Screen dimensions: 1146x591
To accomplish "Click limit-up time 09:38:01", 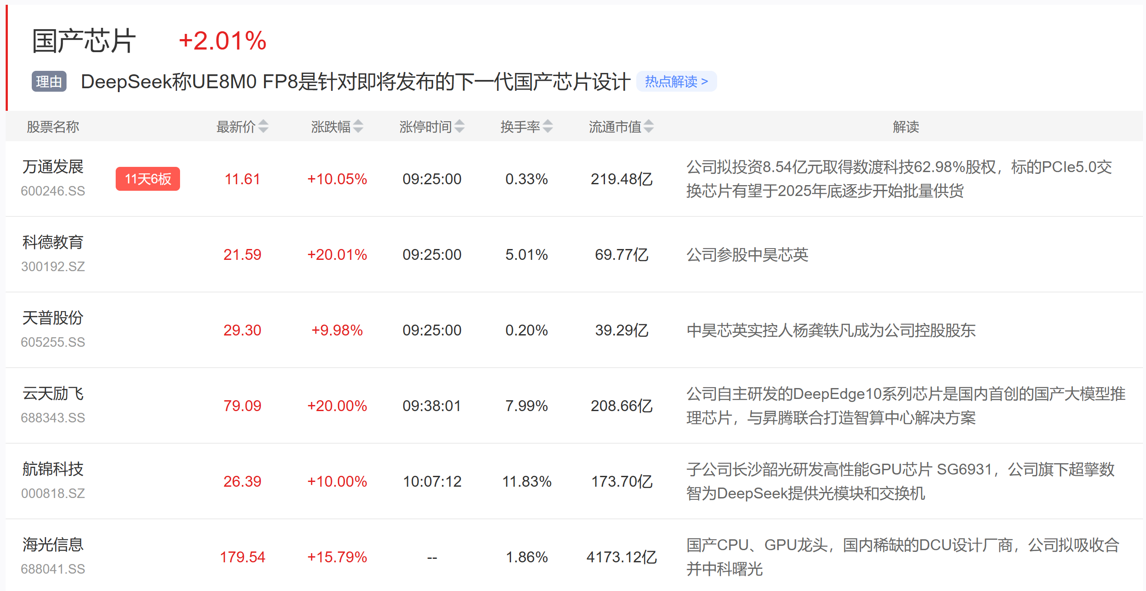I will [432, 406].
